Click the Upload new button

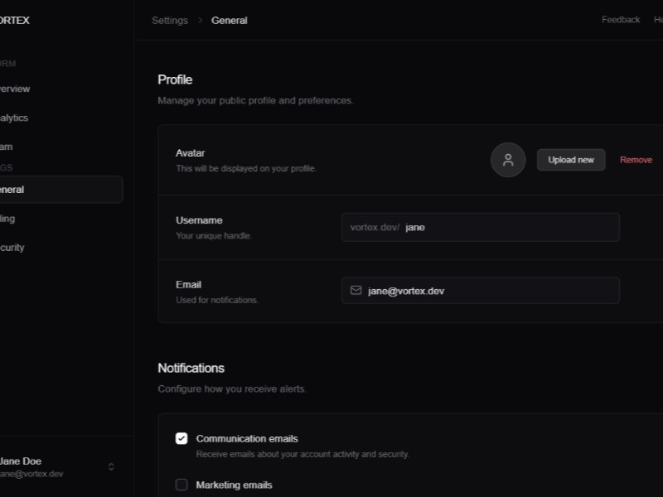(x=571, y=160)
